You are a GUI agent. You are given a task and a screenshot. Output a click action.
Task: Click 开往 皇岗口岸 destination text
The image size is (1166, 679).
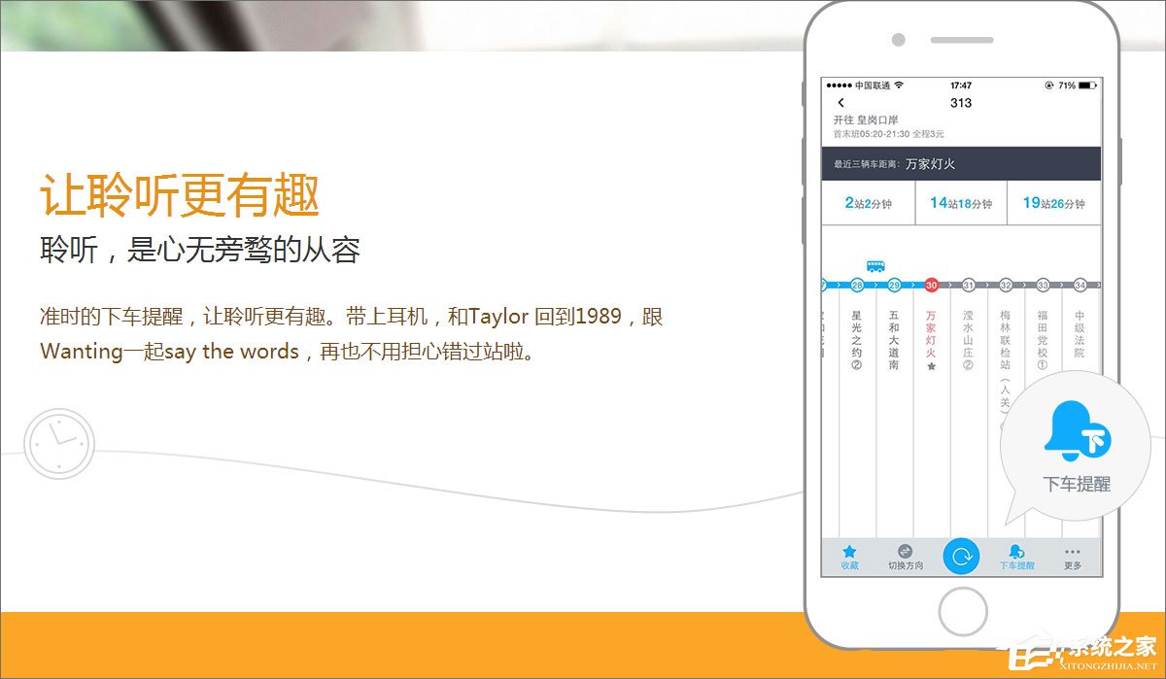coord(866,119)
